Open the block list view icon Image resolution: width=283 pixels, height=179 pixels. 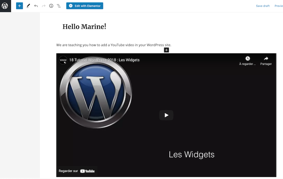coord(59,6)
